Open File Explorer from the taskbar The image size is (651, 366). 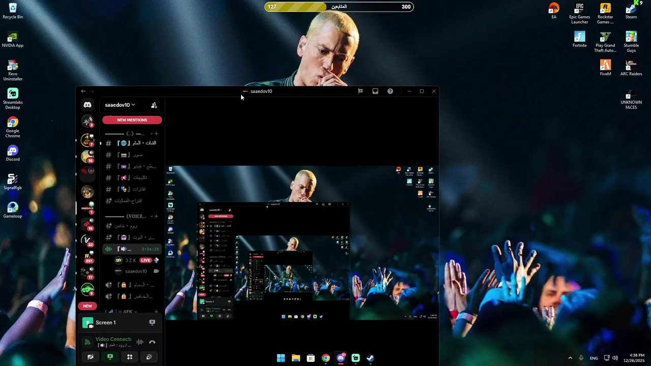pyautogui.click(x=295, y=358)
